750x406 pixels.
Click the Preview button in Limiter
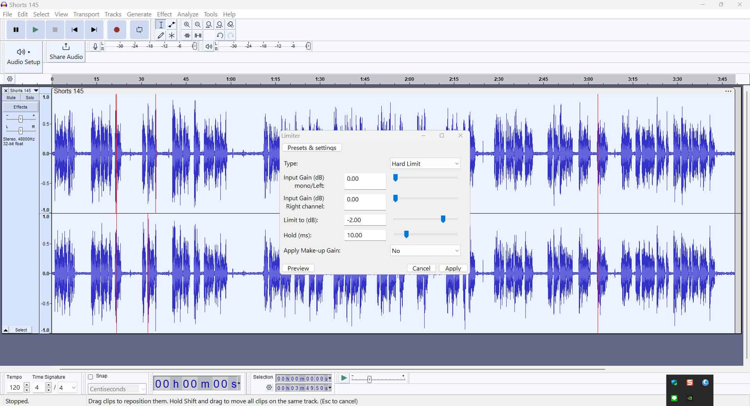[x=298, y=268]
